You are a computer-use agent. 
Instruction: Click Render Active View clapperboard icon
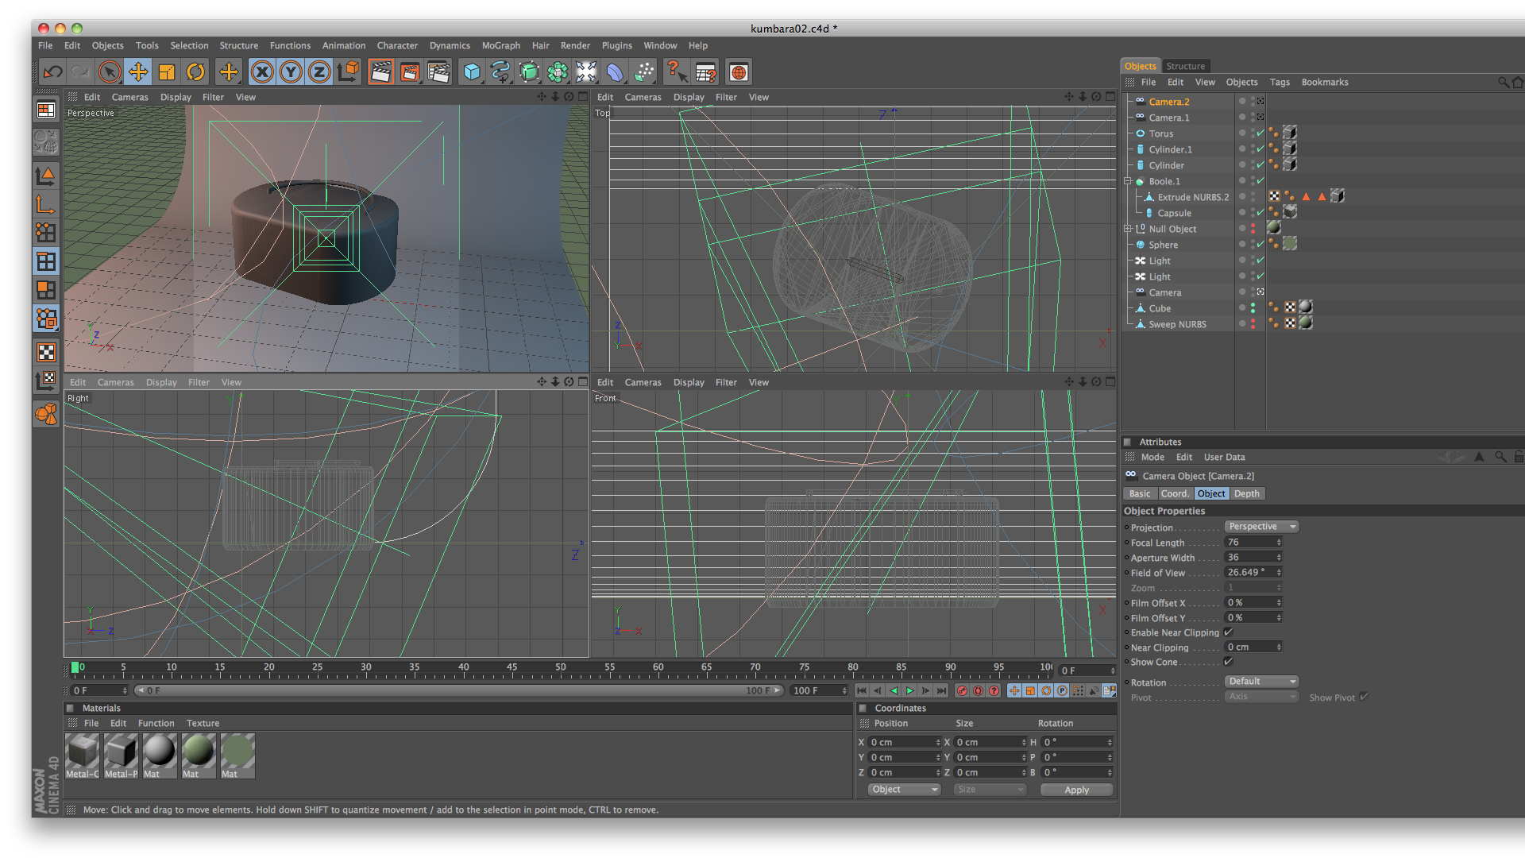pos(380,72)
